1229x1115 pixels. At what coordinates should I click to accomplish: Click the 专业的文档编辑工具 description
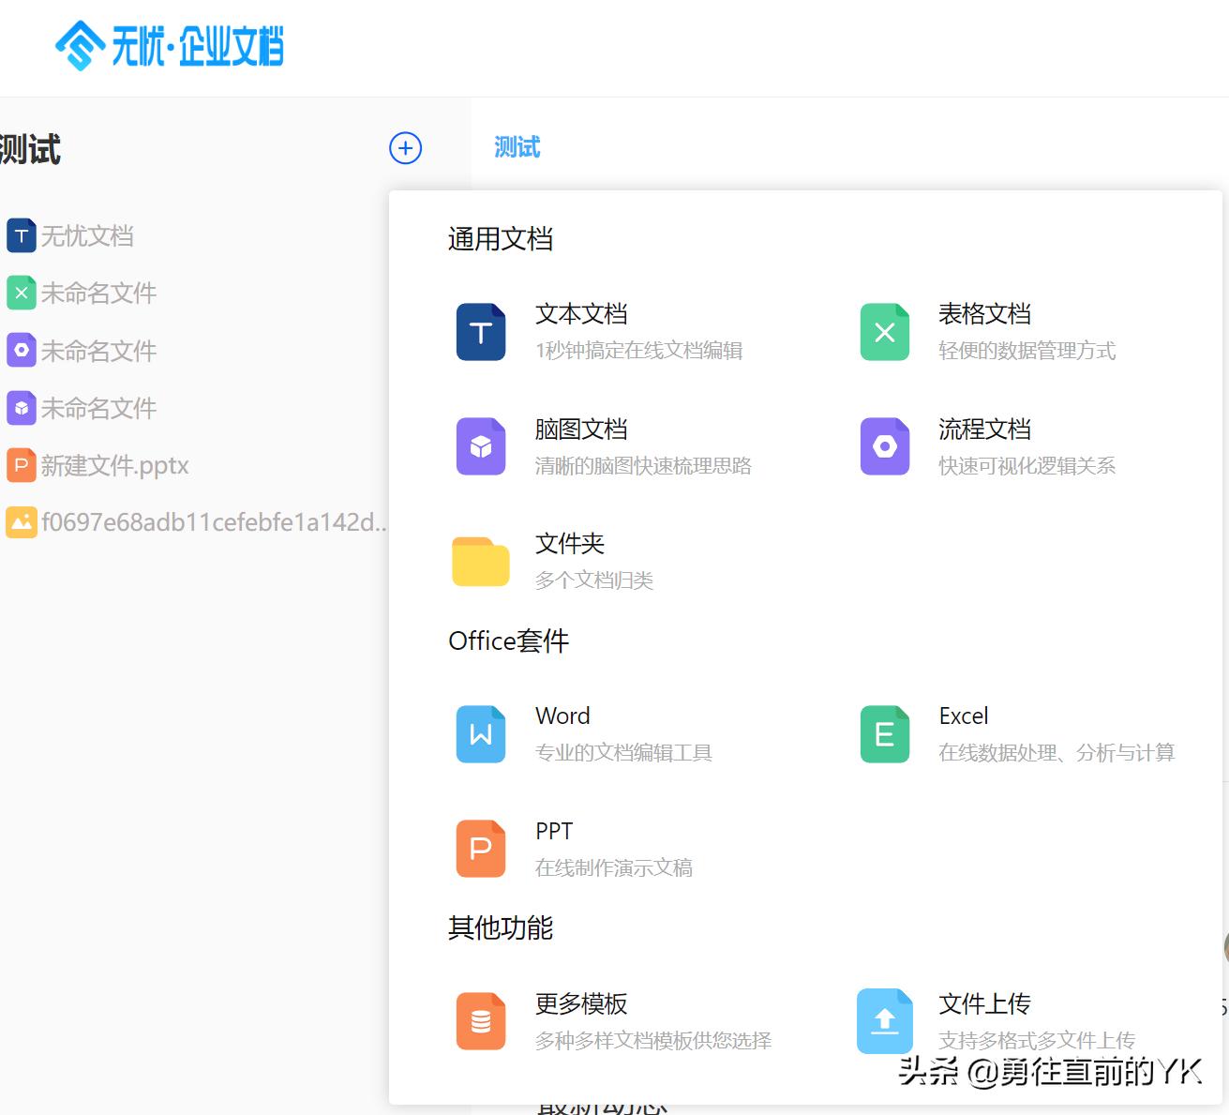(x=624, y=753)
